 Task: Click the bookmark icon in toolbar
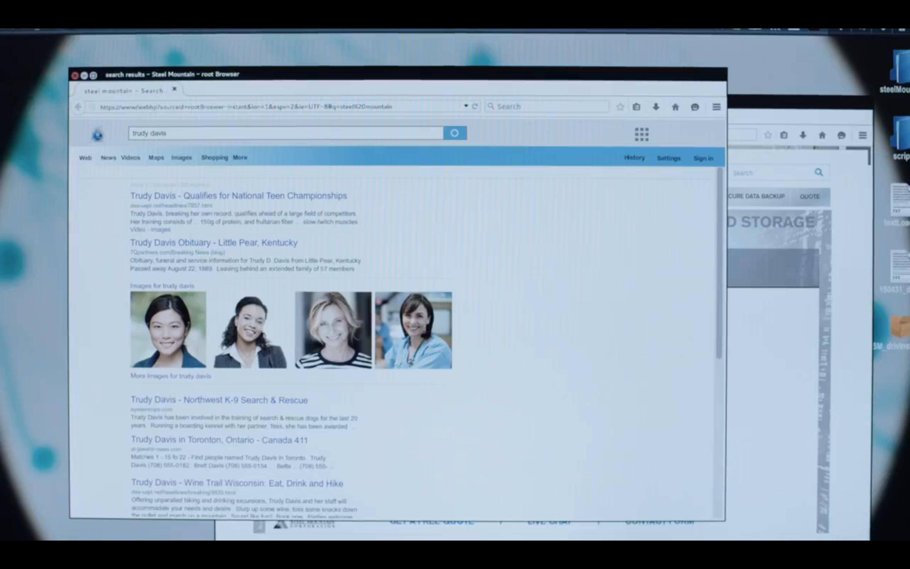(621, 107)
